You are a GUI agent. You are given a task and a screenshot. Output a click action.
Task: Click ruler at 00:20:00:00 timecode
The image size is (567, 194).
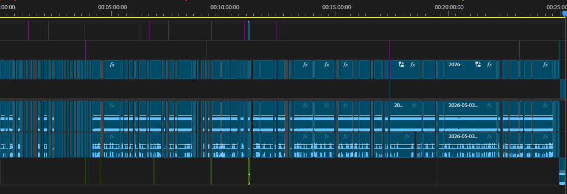click(449, 7)
